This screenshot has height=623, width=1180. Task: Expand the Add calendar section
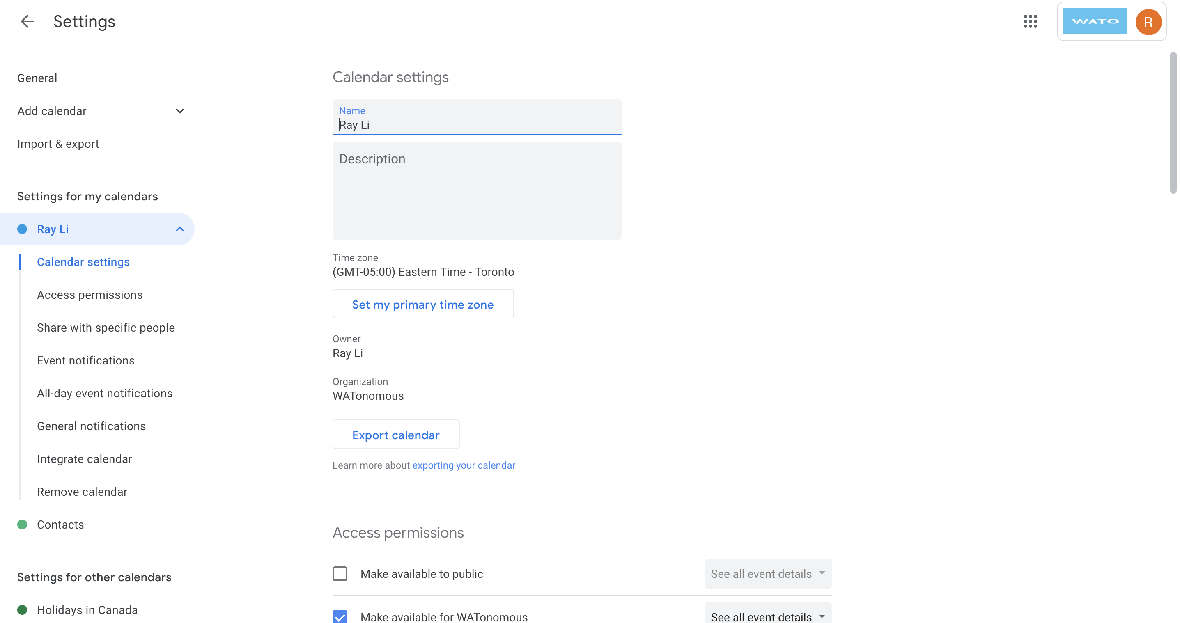(179, 111)
